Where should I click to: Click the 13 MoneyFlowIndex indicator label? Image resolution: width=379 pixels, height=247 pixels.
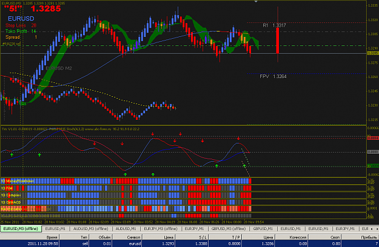(18, 181)
